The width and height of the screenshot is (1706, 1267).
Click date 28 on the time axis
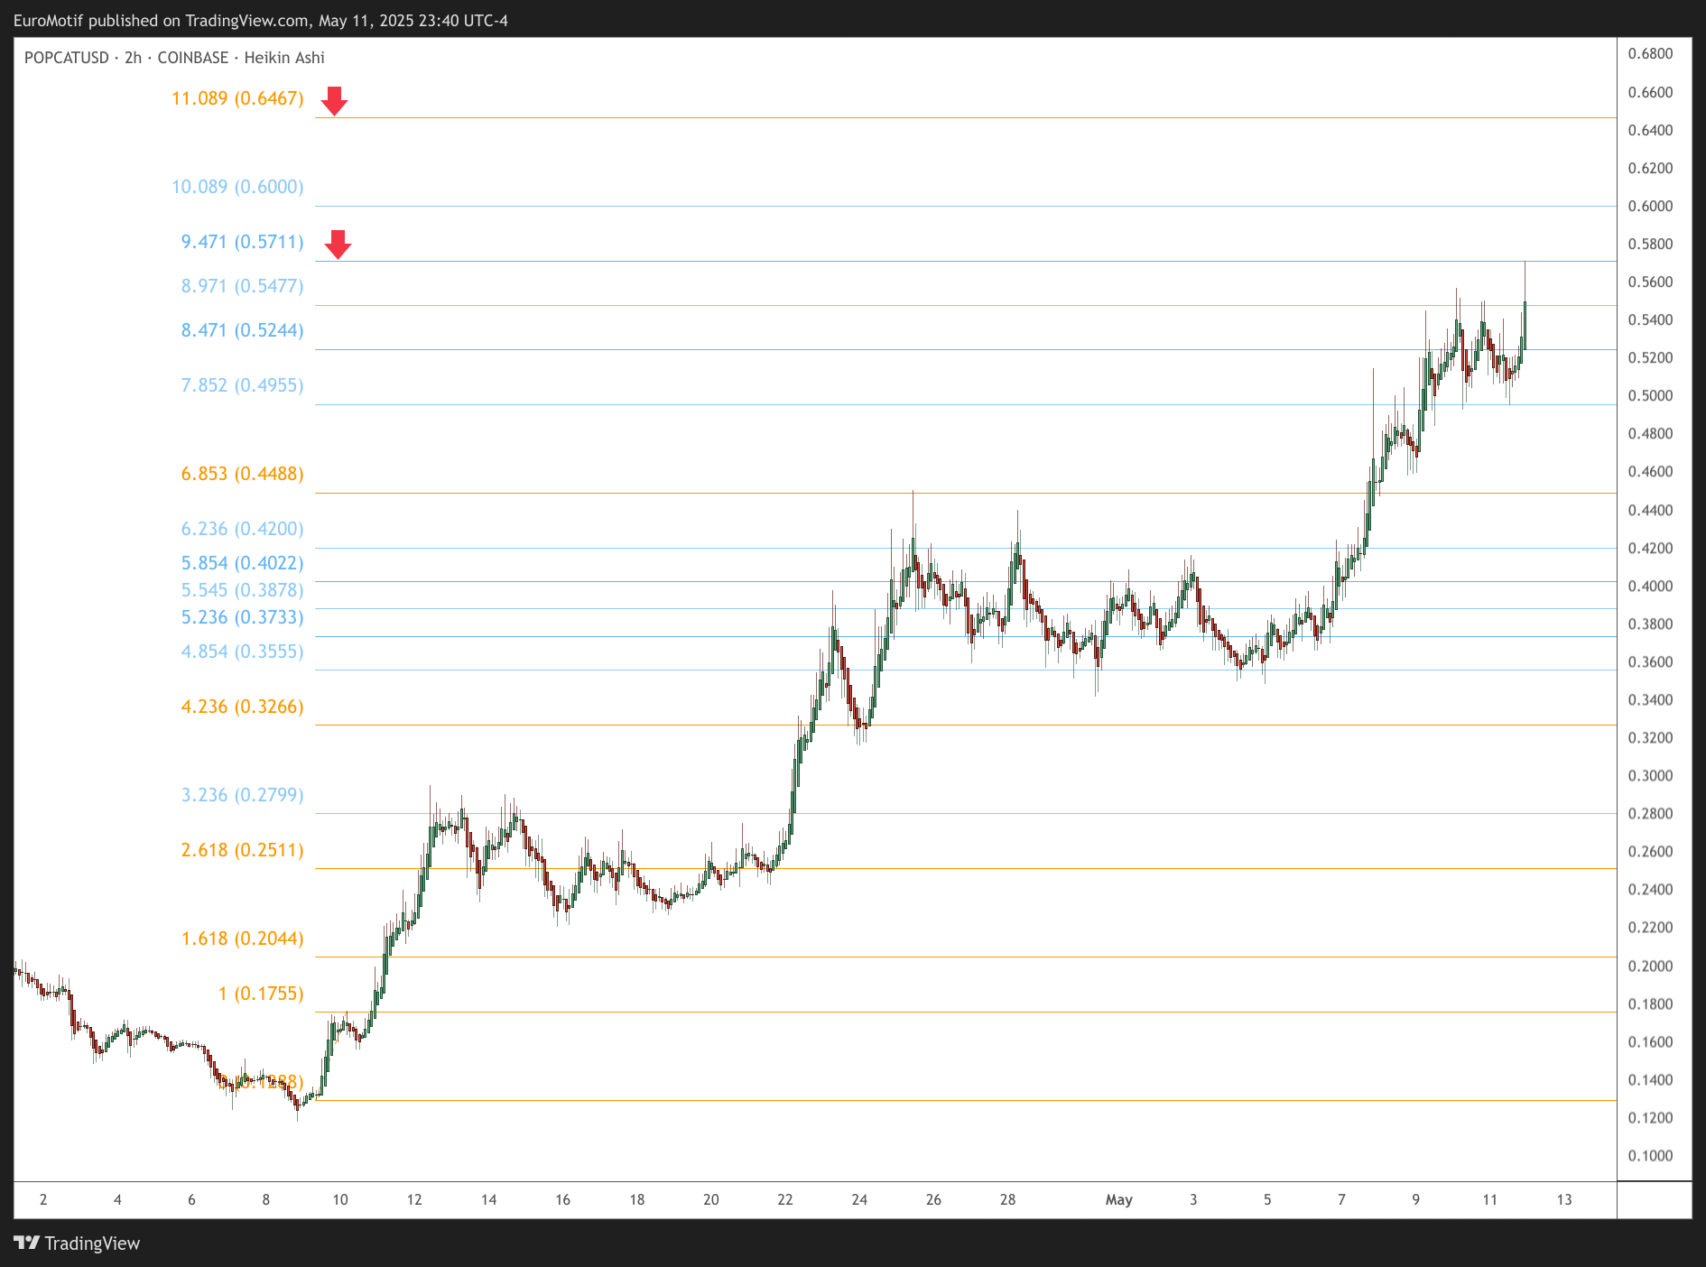1007,1199
